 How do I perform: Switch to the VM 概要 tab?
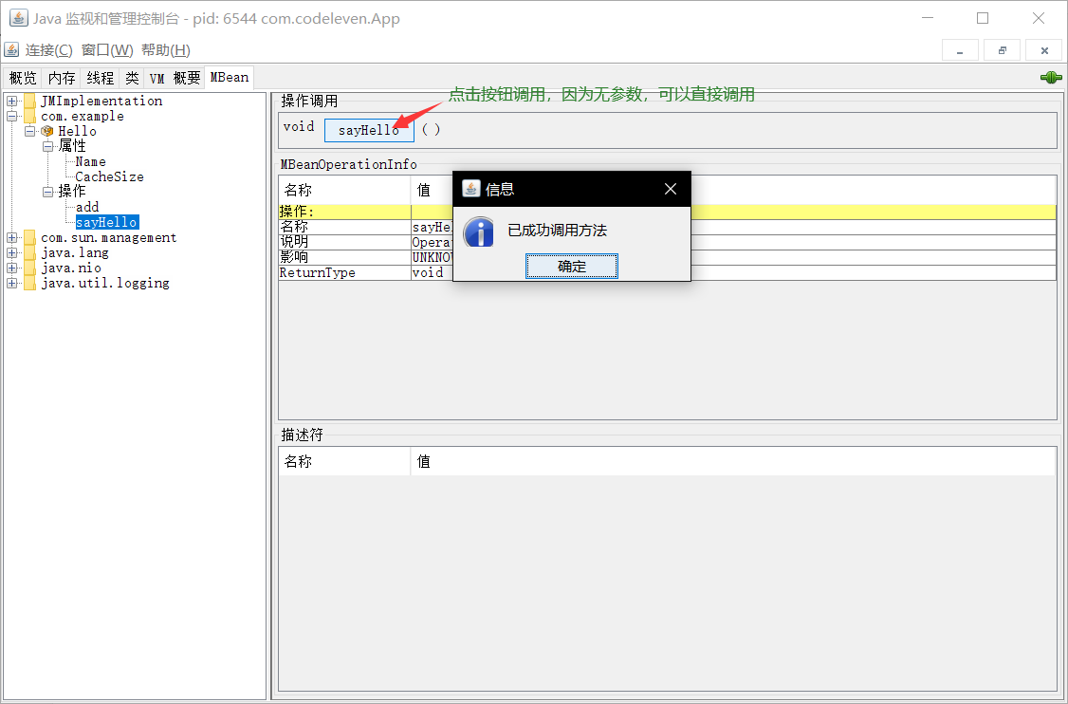[x=175, y=78]
